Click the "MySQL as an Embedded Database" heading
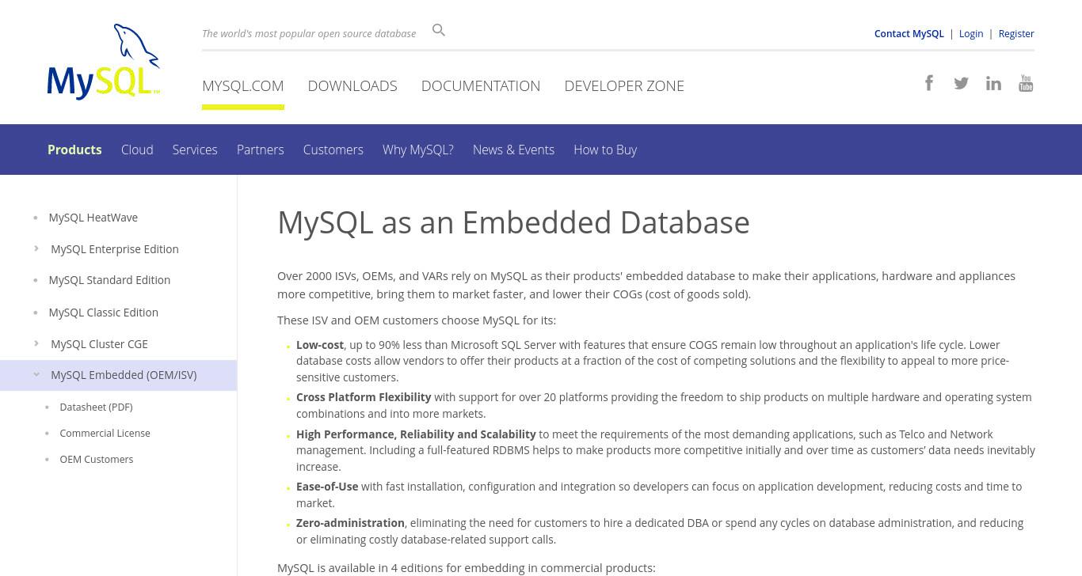 tap(513, 222)
